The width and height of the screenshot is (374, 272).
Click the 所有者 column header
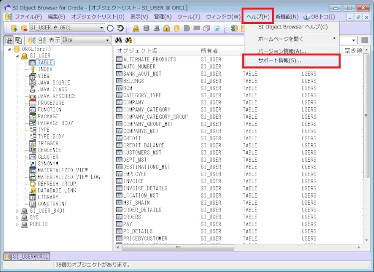pyautogui.click(x=219, y=50)
